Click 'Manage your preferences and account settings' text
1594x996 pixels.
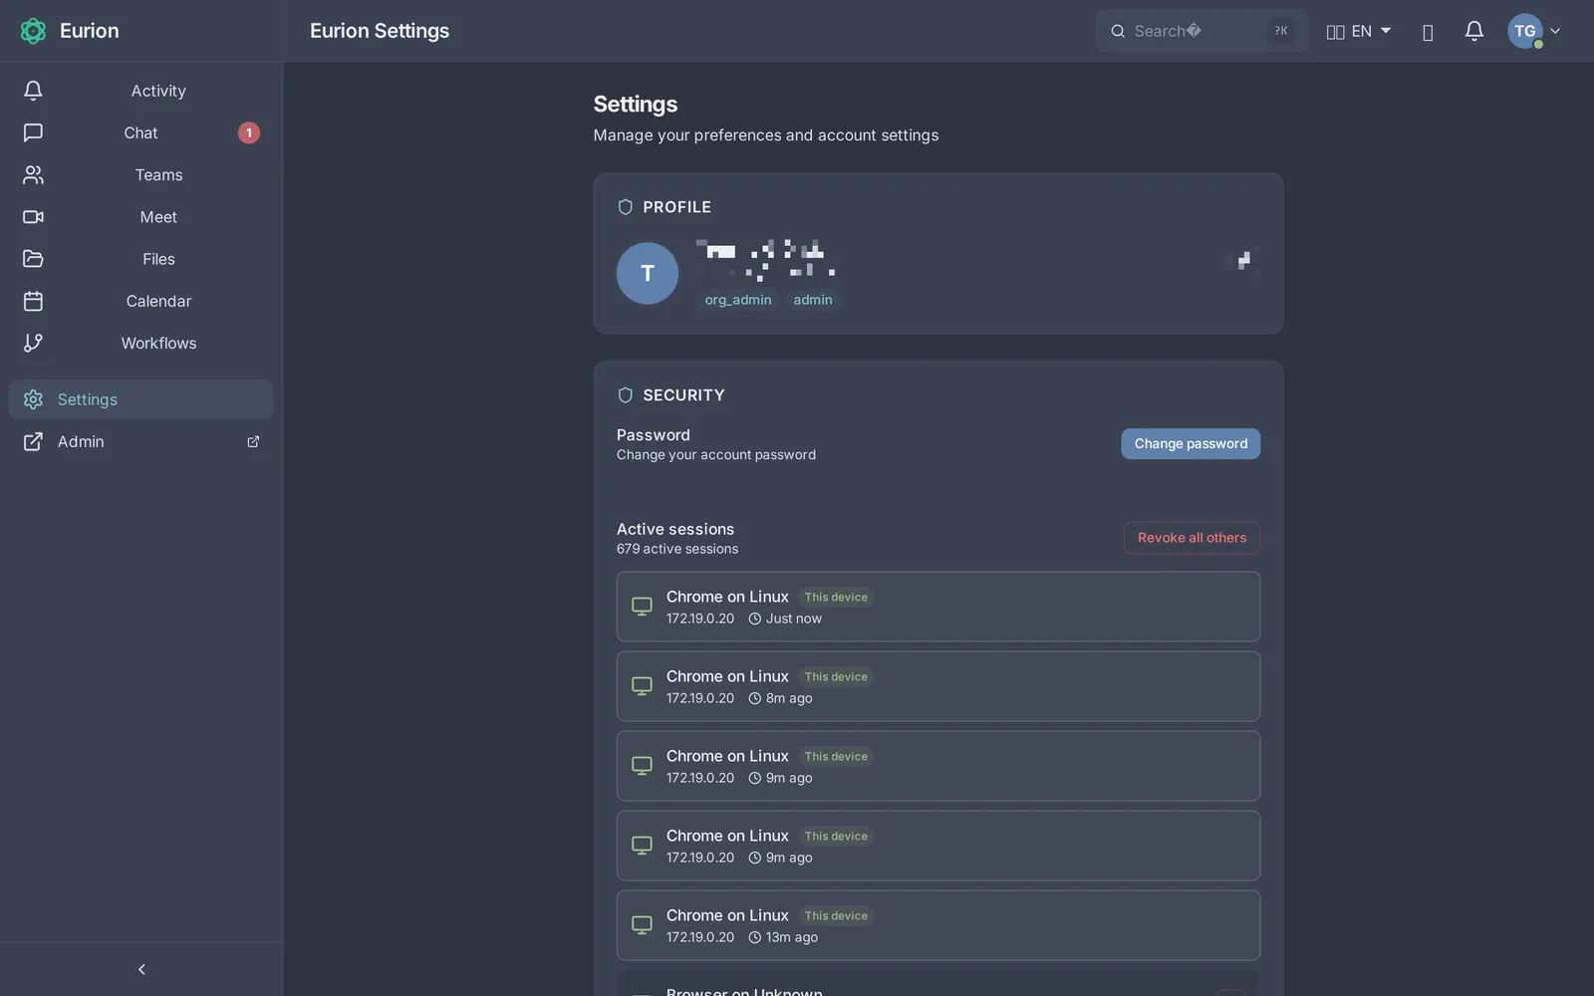click(766, 135)
